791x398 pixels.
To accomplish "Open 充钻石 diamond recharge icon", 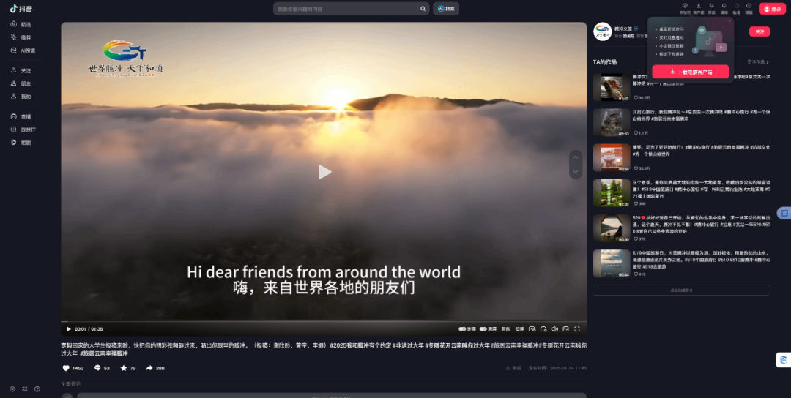I will (x=685, y=8).
